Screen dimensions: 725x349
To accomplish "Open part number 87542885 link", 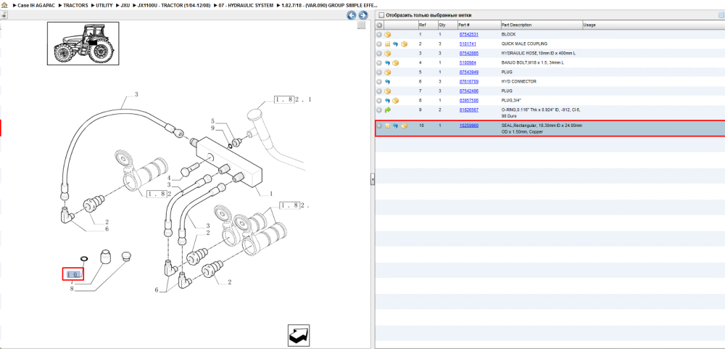I will click(468, 53).
